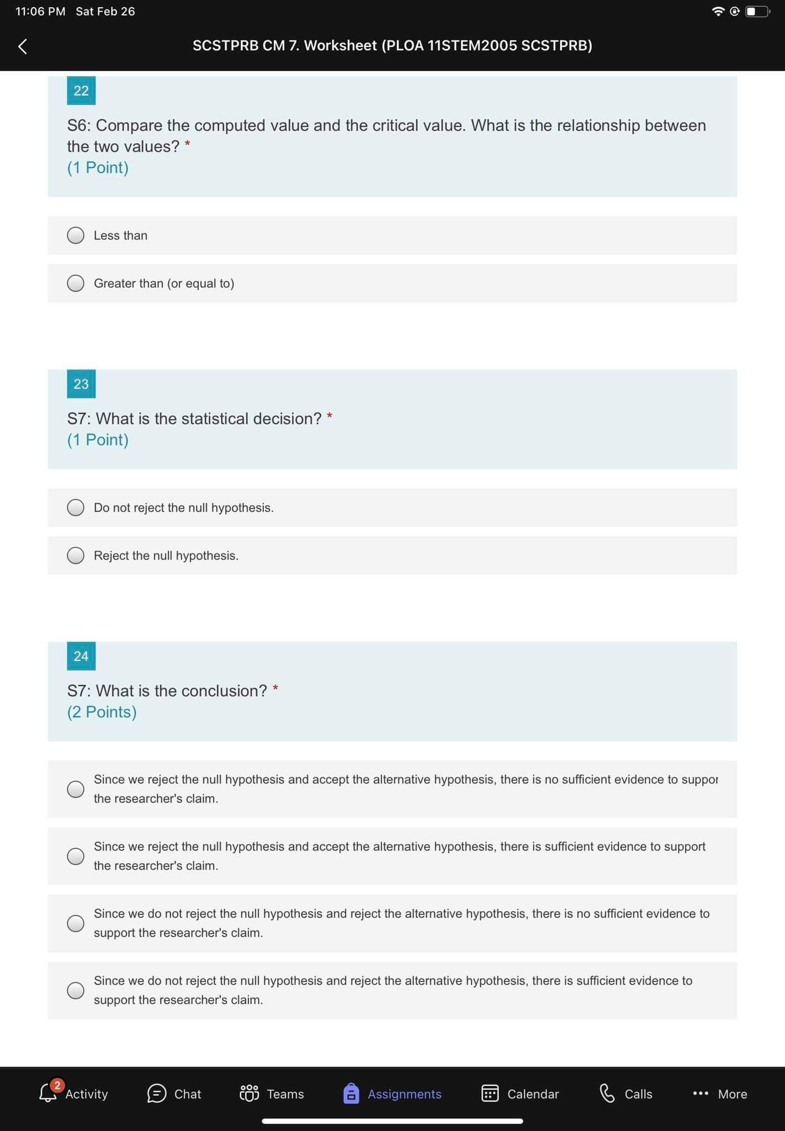Select Reject the null hypothesis
Image resolution: width=785 pixels, height=1131 pixels.
[76, 556]
